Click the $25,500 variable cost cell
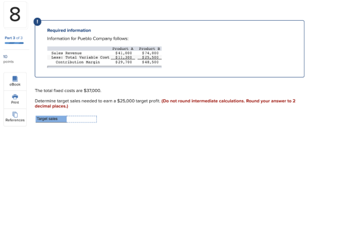This screenshot has width=341, height=250. (150, 57)
